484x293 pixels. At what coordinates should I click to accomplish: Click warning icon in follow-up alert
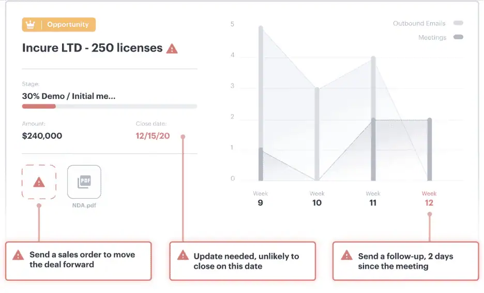(346, 255)
